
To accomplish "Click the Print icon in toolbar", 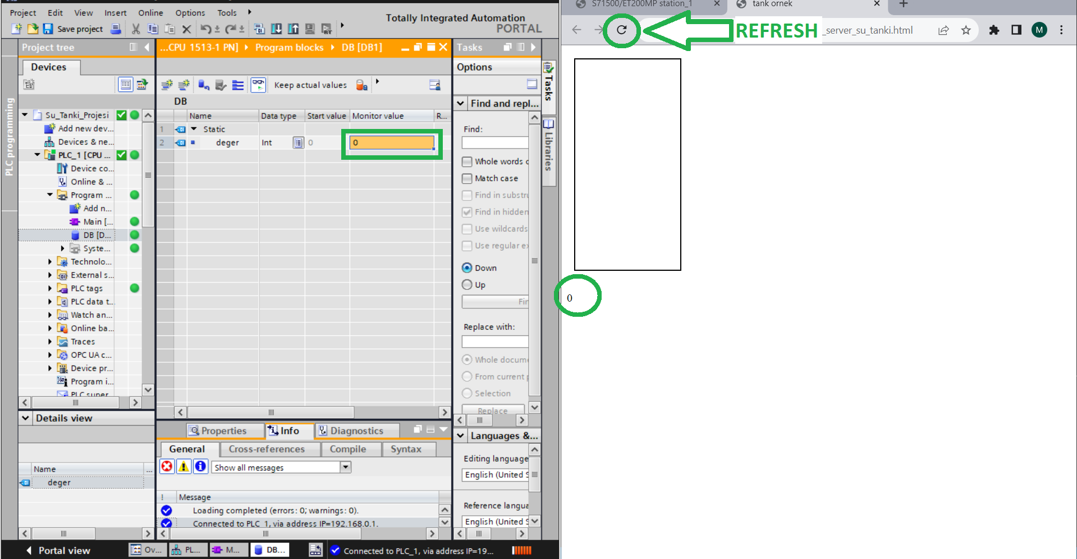I will tap(116, 29).
